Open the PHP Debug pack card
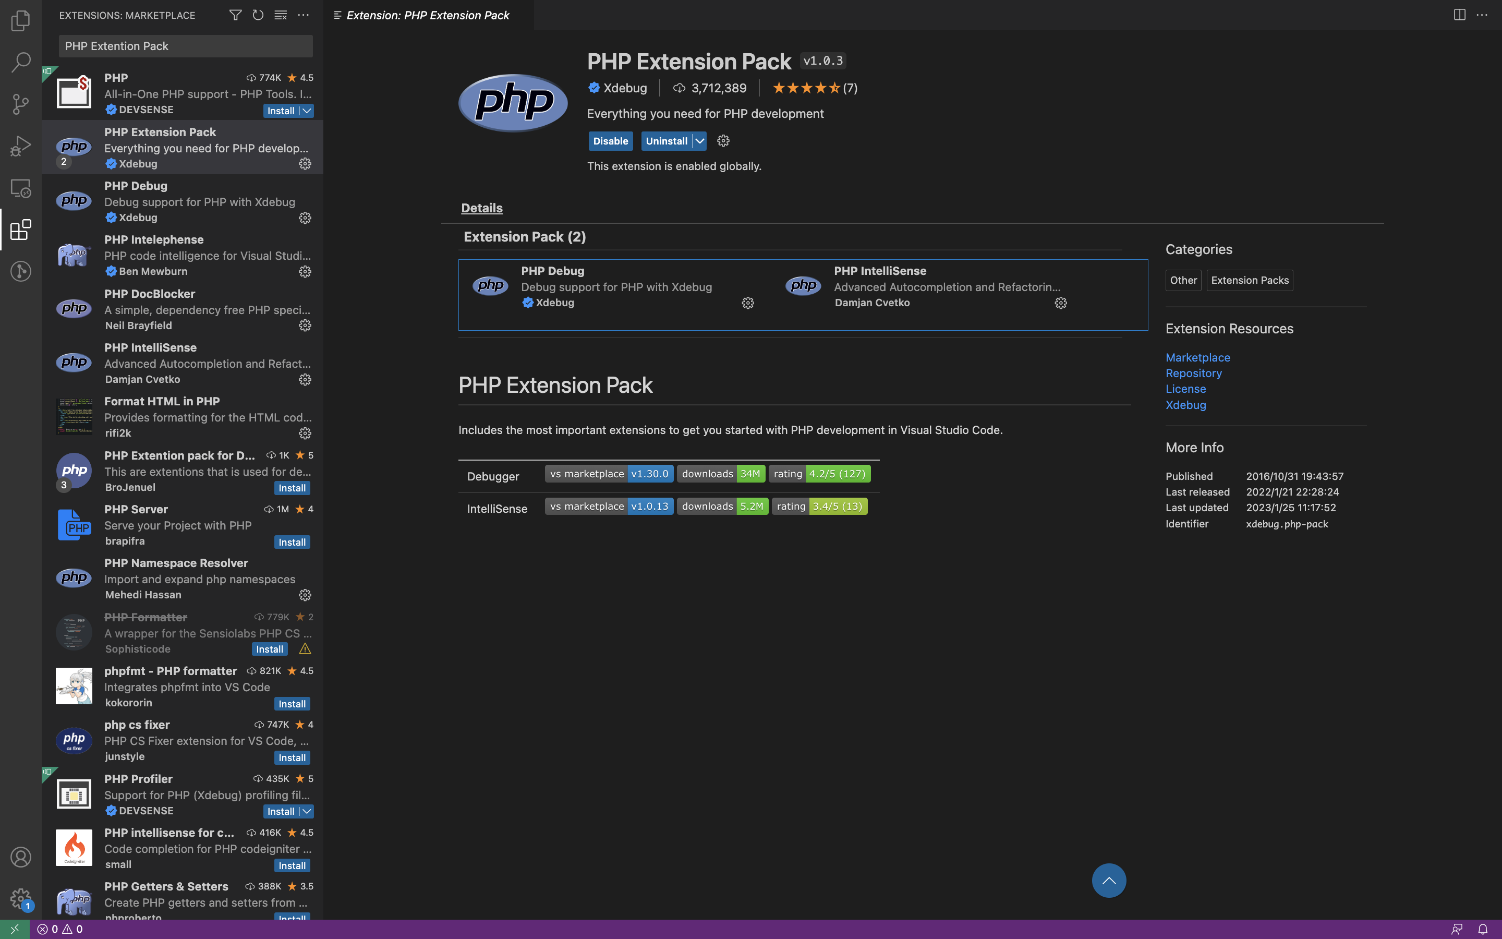The height and width of the screenshot is (939, 1502). point(614,287)
